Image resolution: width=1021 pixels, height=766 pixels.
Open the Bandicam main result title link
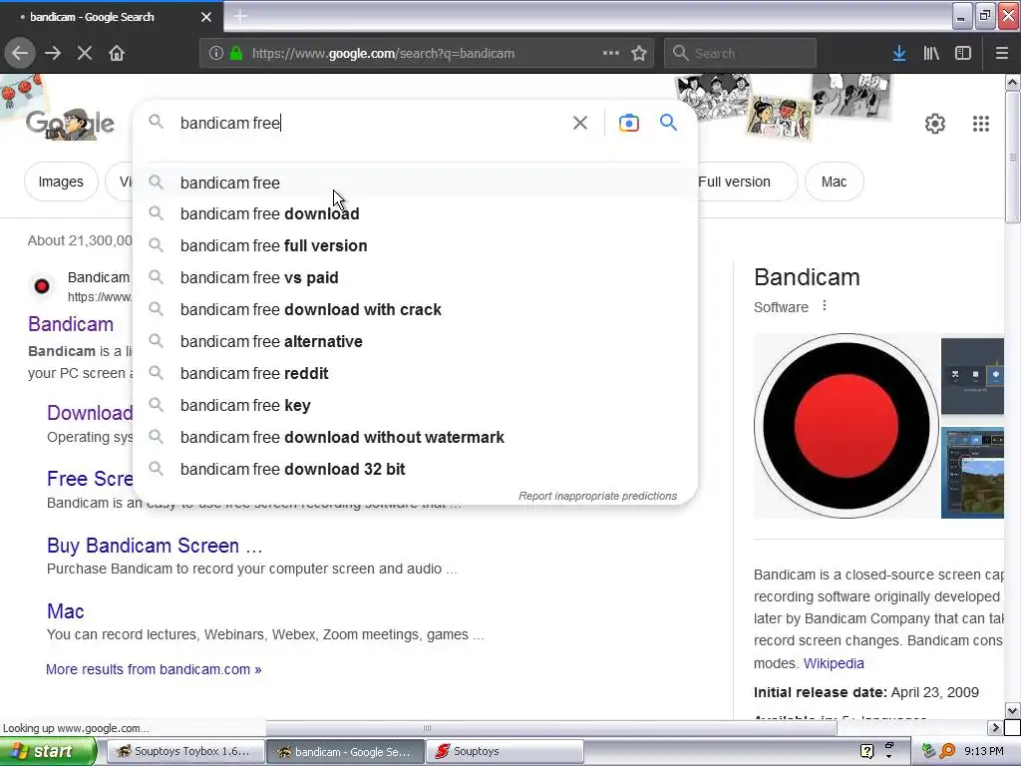[71, 324]
